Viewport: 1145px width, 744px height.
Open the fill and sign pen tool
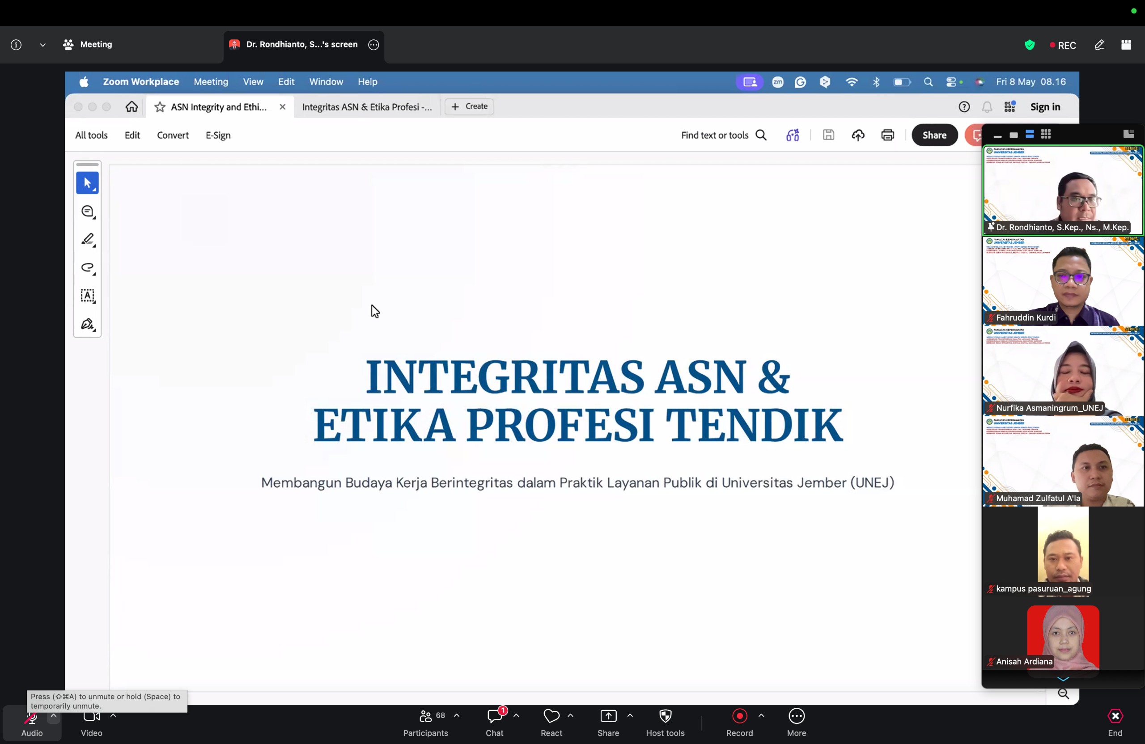tap(88, 325)
